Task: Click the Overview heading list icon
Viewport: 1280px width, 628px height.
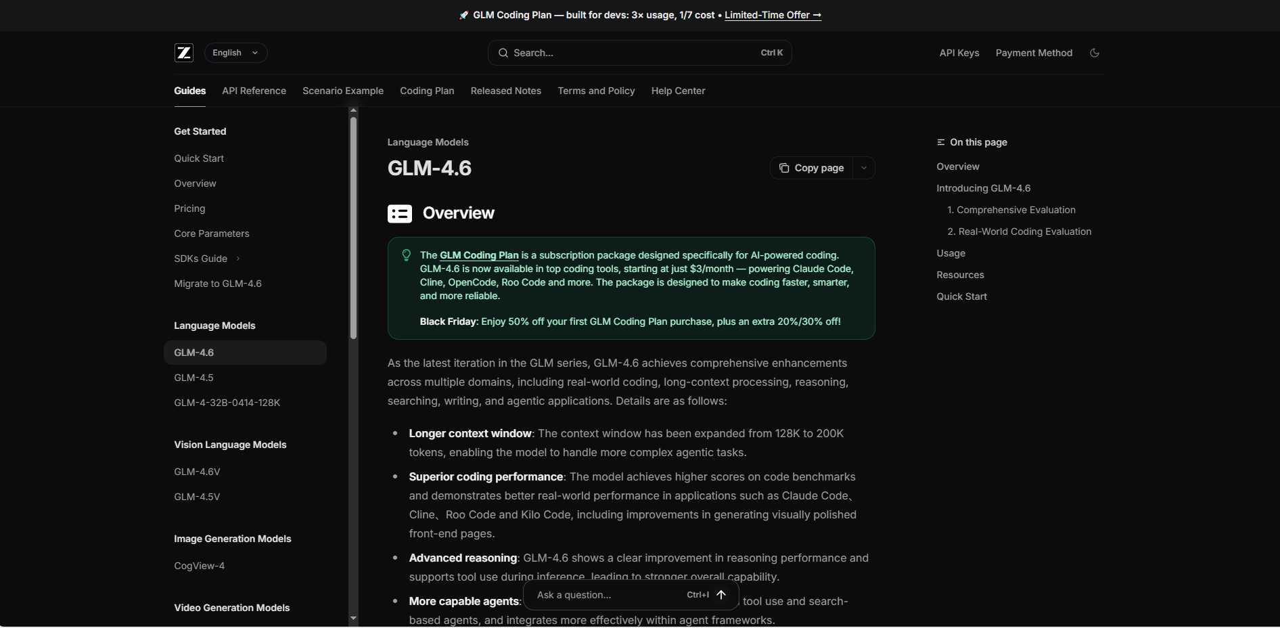Action: pos(399,214)
